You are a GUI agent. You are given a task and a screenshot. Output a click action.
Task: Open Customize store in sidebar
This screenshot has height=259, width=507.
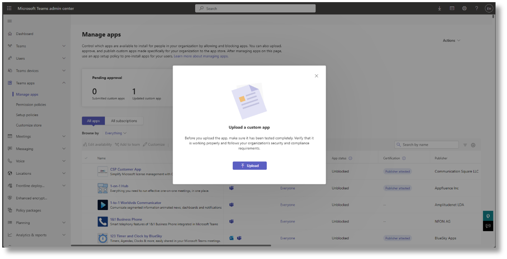[29, 125]
